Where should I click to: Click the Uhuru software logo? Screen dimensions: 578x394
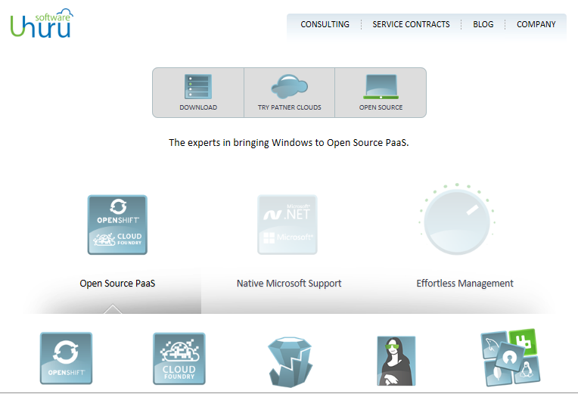(42, 23)
